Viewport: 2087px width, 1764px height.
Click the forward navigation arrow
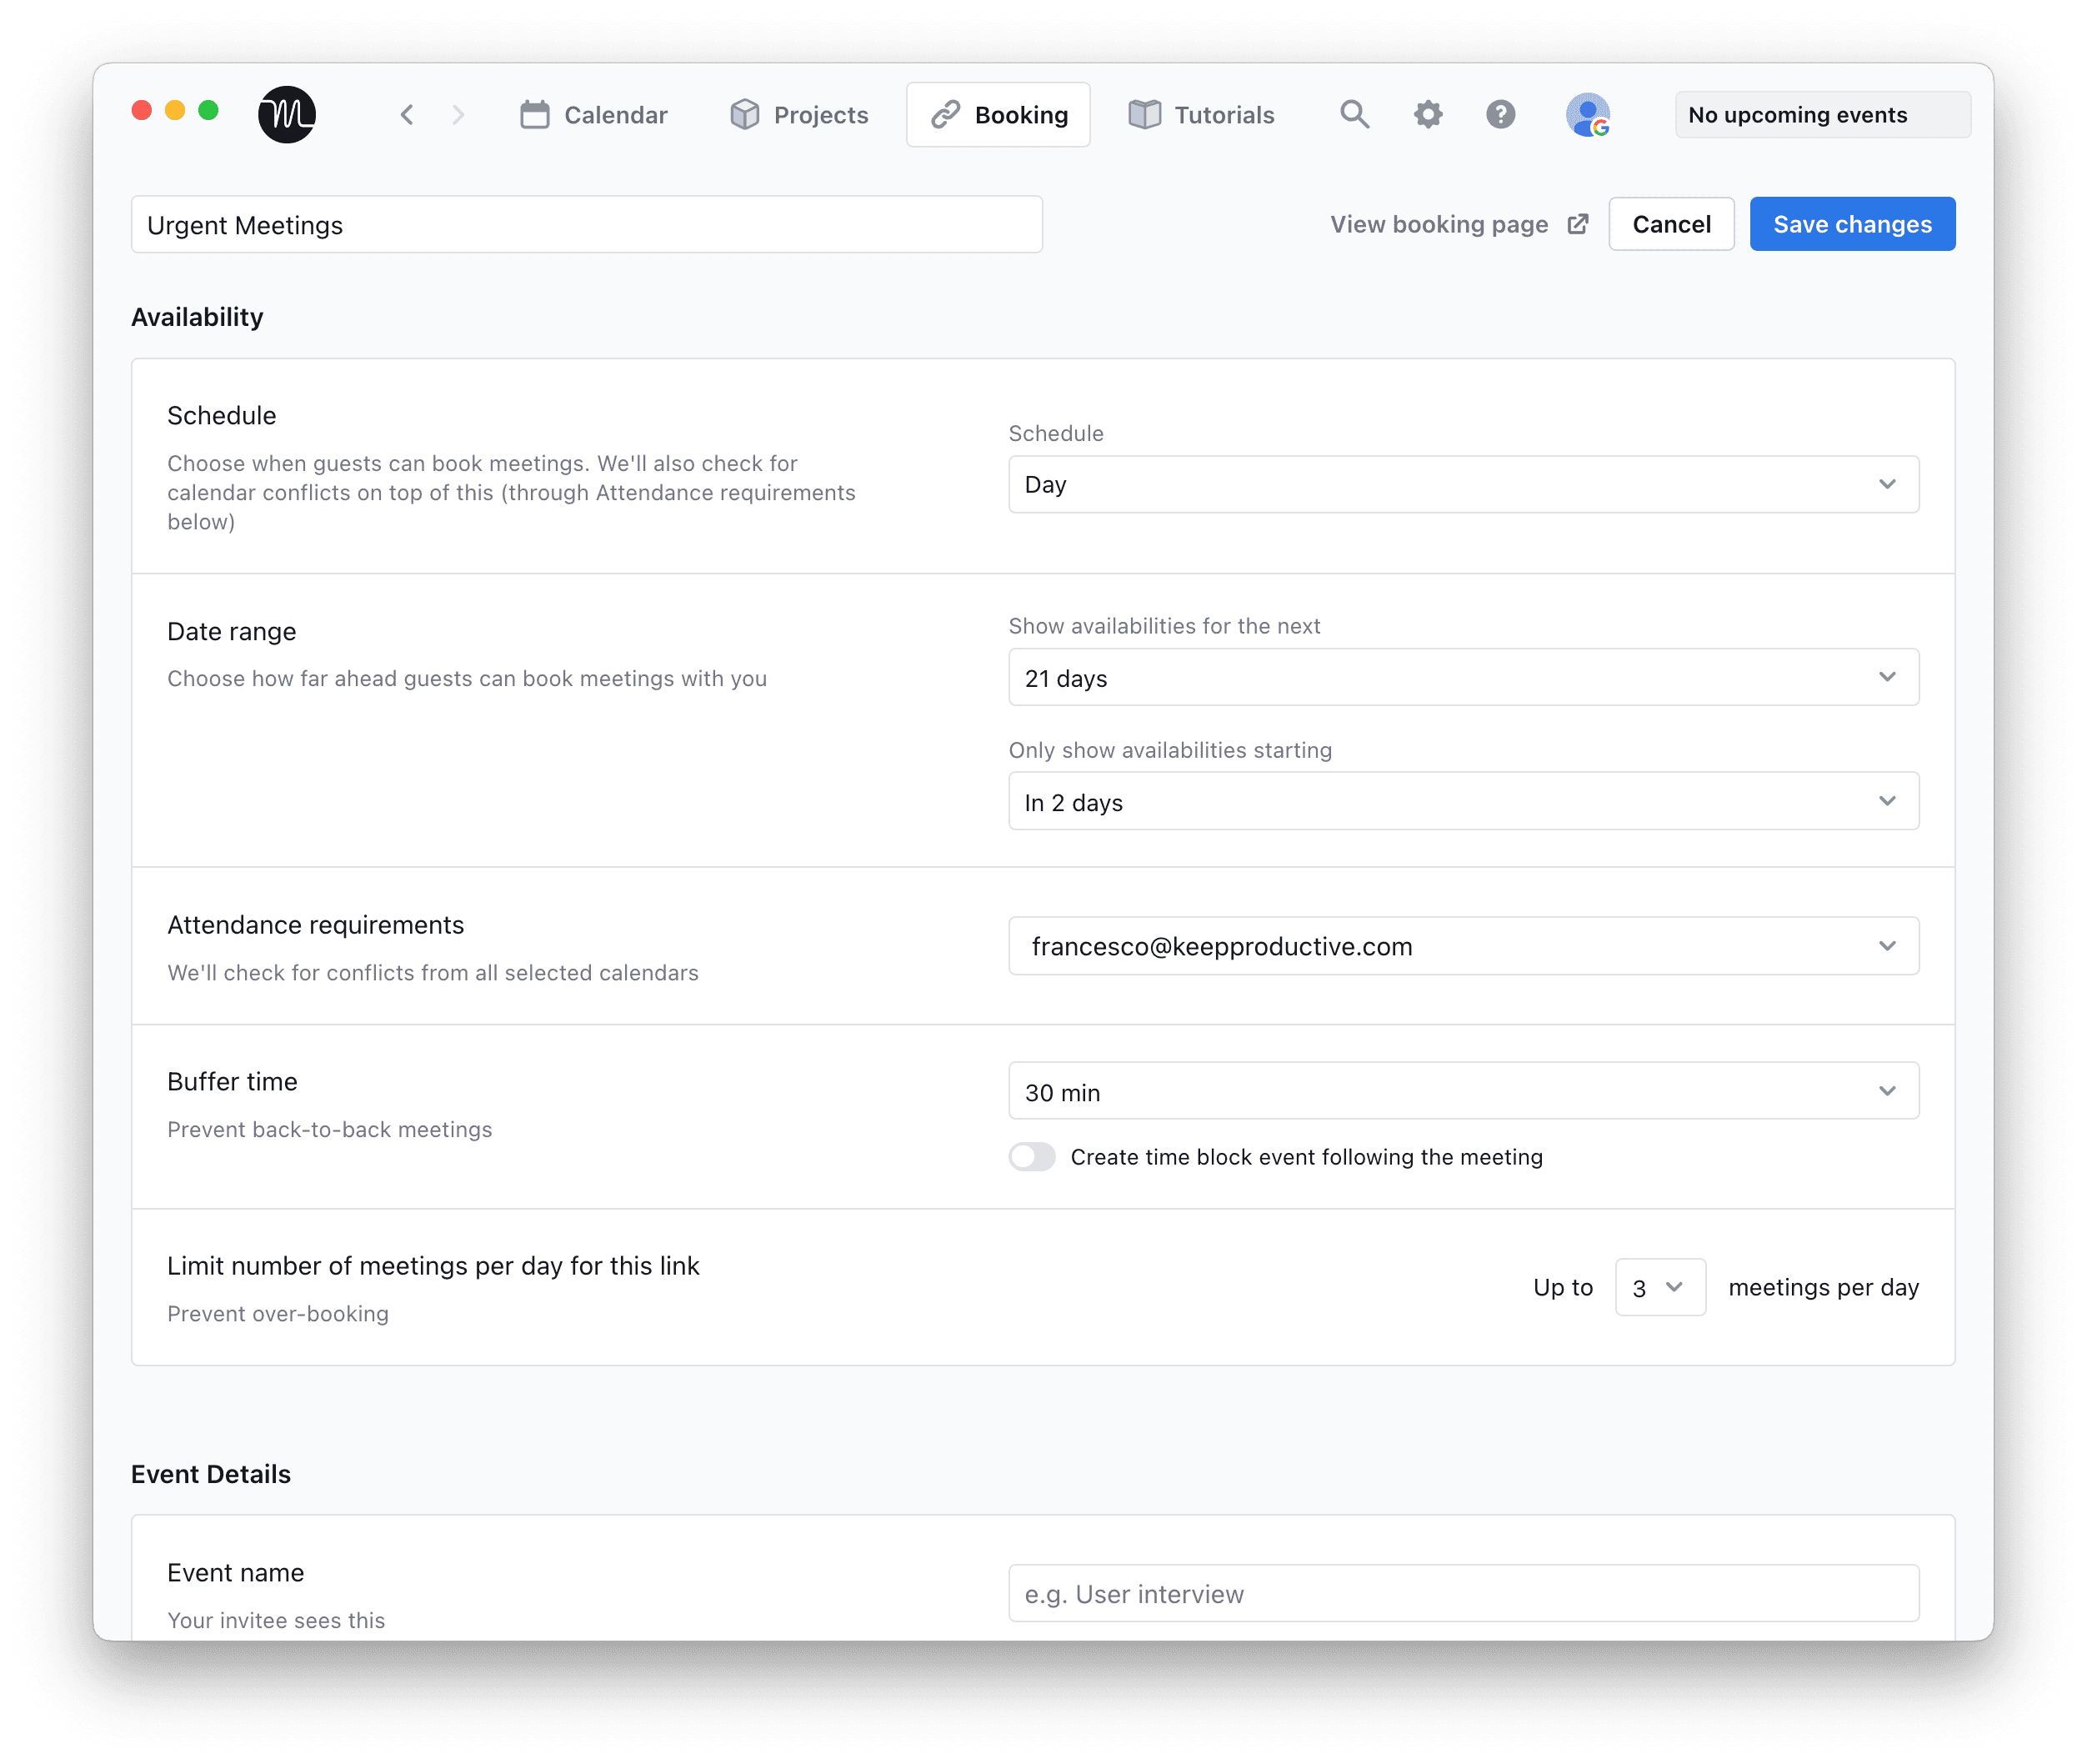click(458, 114)
